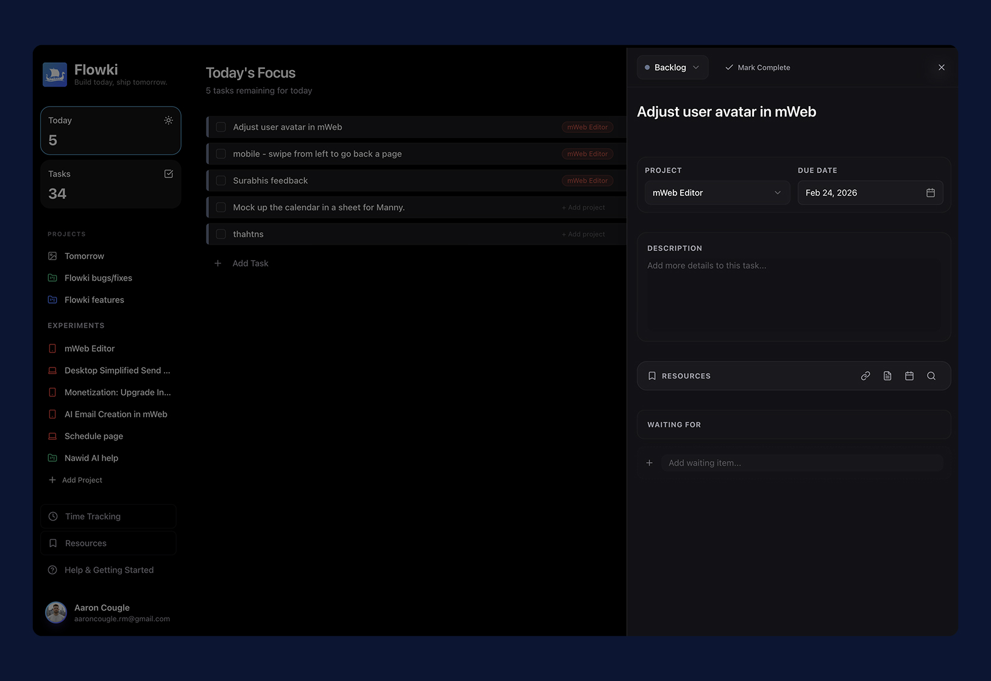Click the document icon in Resources
The image size is (991, 681).
click(x=887, y=376)
